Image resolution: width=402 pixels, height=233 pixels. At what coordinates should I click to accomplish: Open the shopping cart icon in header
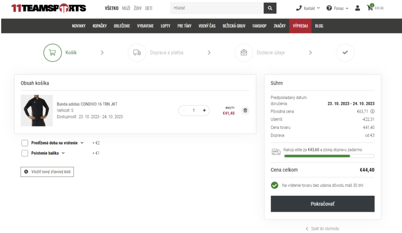point(370,8)
